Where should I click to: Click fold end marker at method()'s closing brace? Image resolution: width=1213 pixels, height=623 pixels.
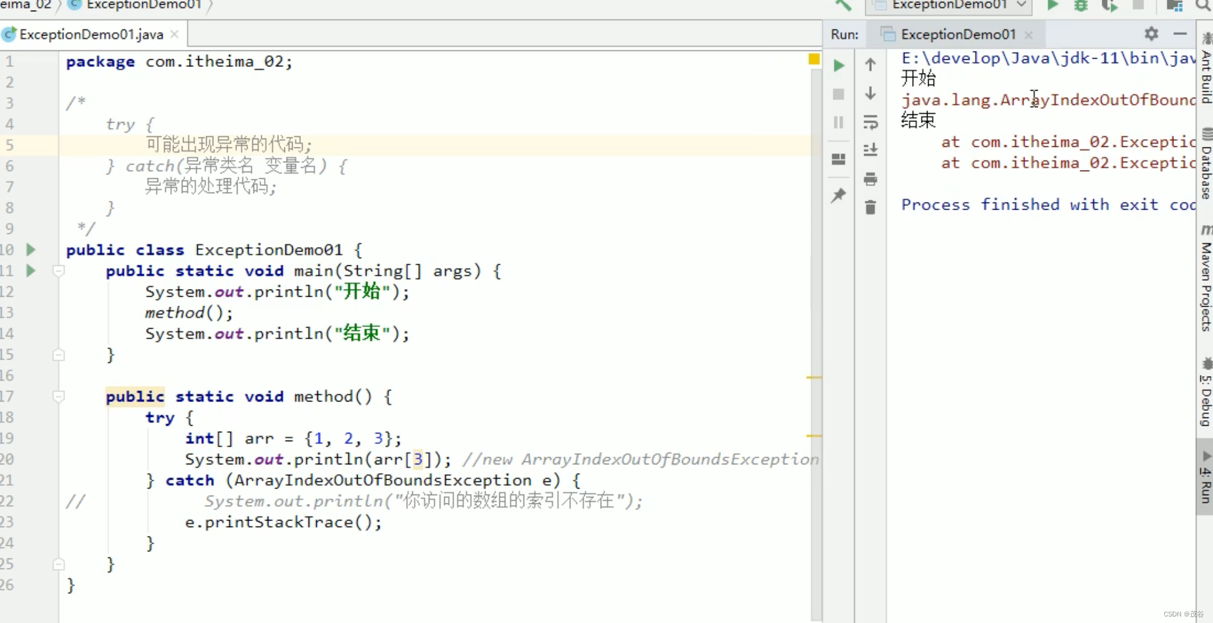pyautogui.click(x=59, y=564)
